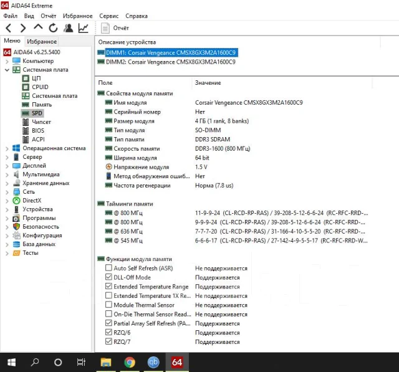Click the База данных database icon
Image resolution: width=399 pixels, height=372 pixels.
(x=16, y=244)
